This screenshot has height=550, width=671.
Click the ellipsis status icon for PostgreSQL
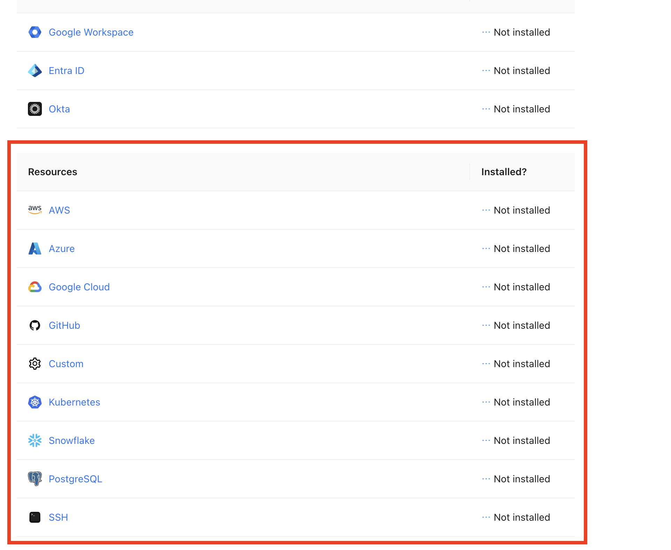point(486,479)
